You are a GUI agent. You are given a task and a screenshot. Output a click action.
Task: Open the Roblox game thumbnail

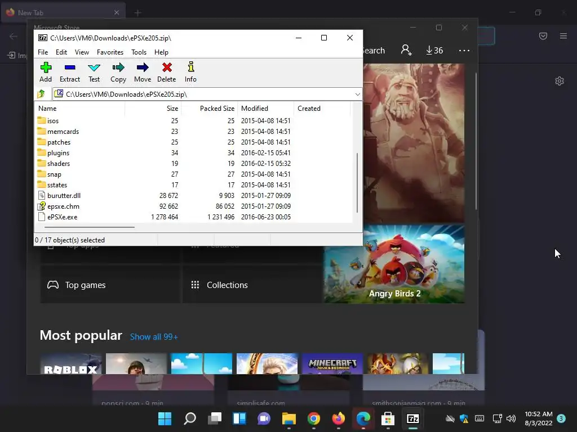71,364
